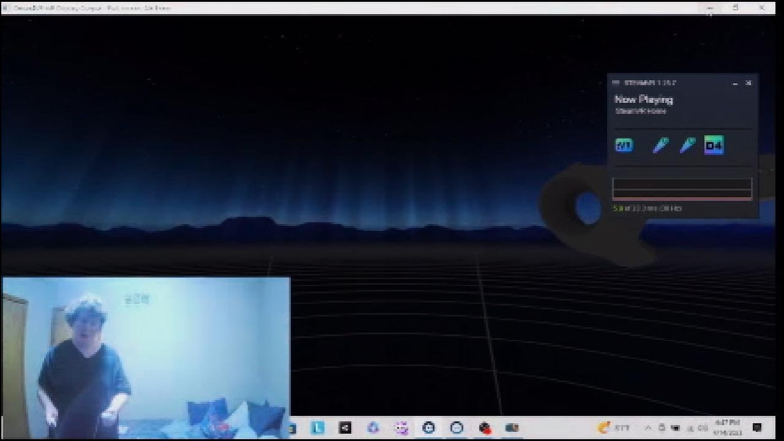Minimize the SteamVR status window
The height and width of the screenshot is (441, 784).
tap(735, 83)
